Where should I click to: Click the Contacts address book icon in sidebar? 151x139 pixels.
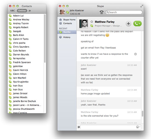(x=61, y=23)
